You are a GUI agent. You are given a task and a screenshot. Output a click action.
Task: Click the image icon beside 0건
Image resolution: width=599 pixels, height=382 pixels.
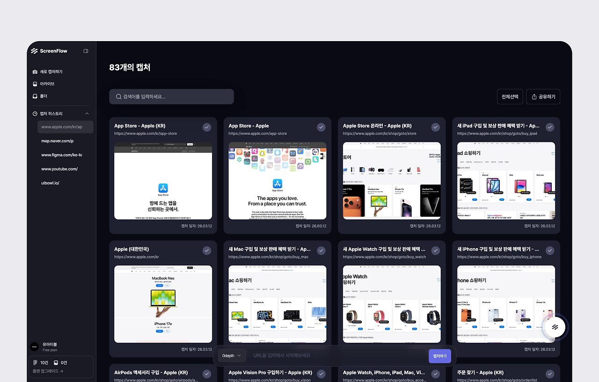[56, 362]
